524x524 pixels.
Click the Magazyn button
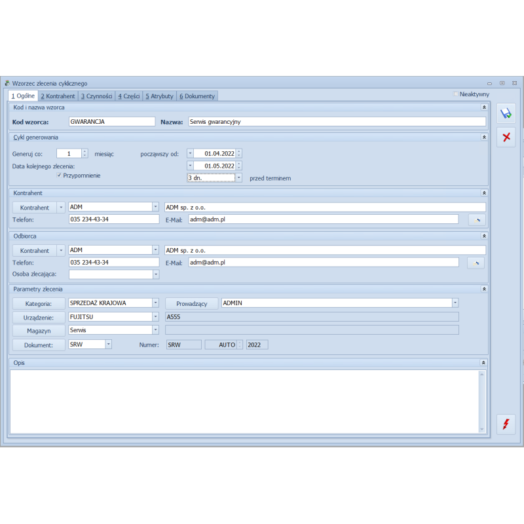click(x=39, y=331)
